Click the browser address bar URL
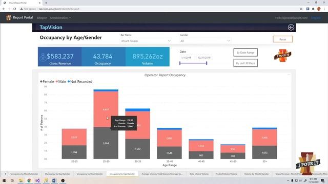Screen dimensions: 328x184 click(59, 9)
